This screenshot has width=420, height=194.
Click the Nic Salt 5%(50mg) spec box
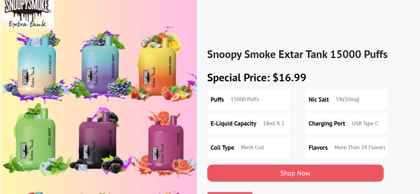(x=347, y=99)
